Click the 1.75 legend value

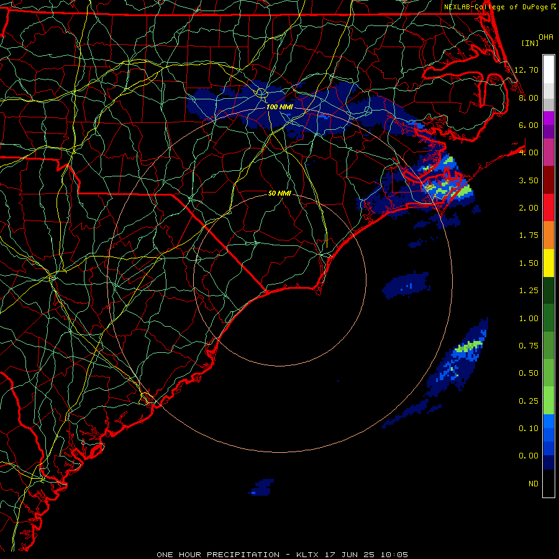point(529,235)
